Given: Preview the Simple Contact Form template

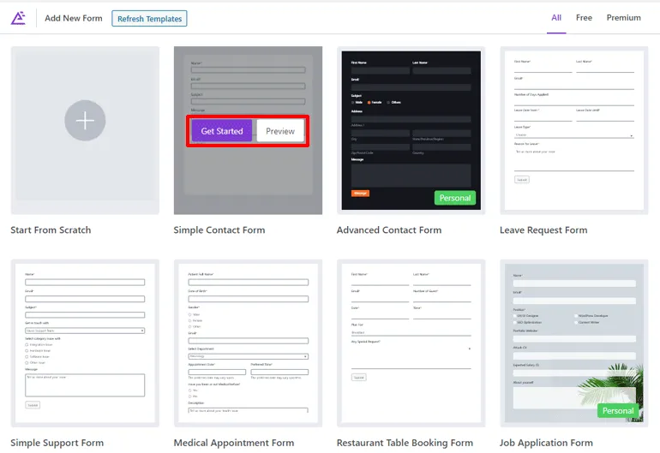Looking at the screenshot, I should [x=279, y=131].
